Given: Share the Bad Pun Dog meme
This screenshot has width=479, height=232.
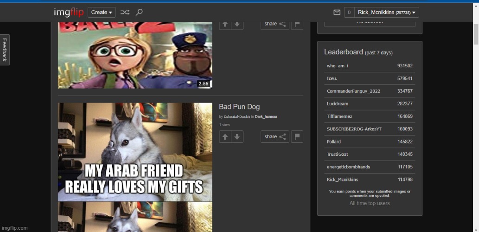Looking at the screenshot, I should [275, 136].
